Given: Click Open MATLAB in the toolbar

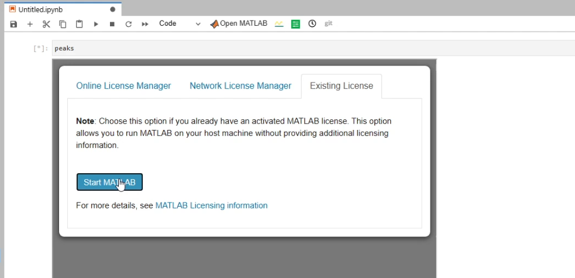Looking at the screenshot, I should (239, 23).
